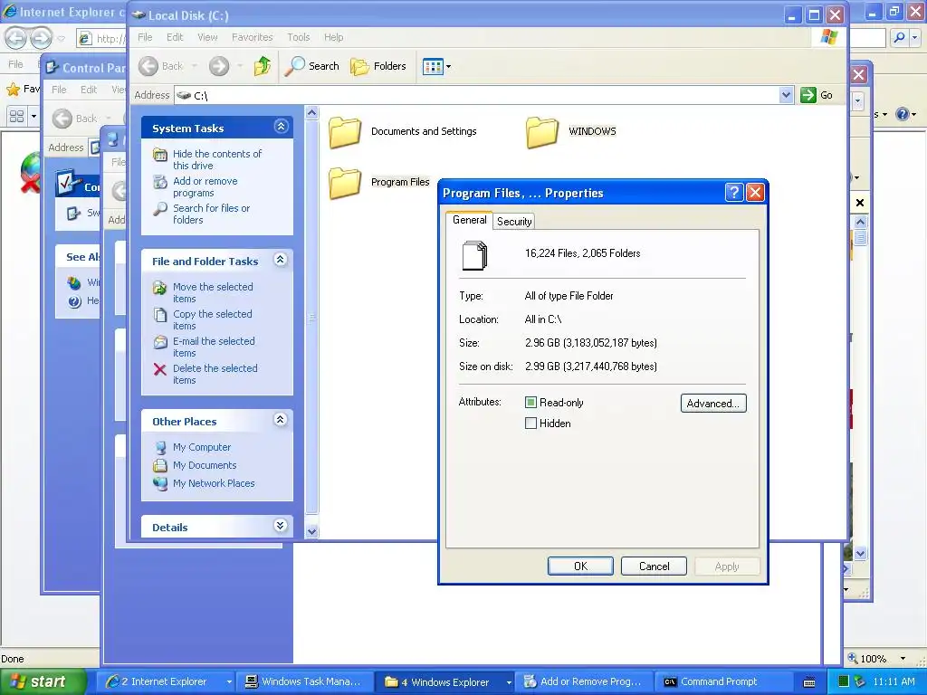The width and height of the screenshot is (927, 695).
Task: Open the File menu in Local Disk window
Action: [145, 37]
